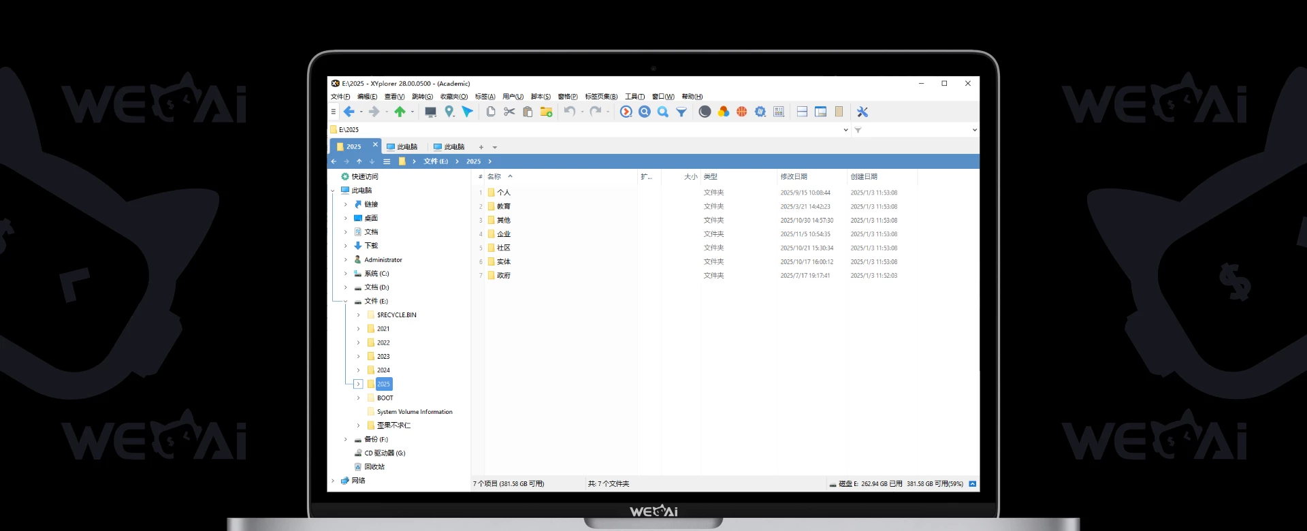Click the live filter input box
This screenshot has height=531, width=1307.
(916, 130)
